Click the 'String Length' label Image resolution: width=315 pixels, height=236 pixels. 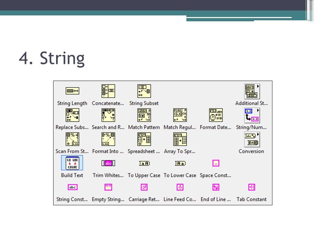tap(72, 103)
